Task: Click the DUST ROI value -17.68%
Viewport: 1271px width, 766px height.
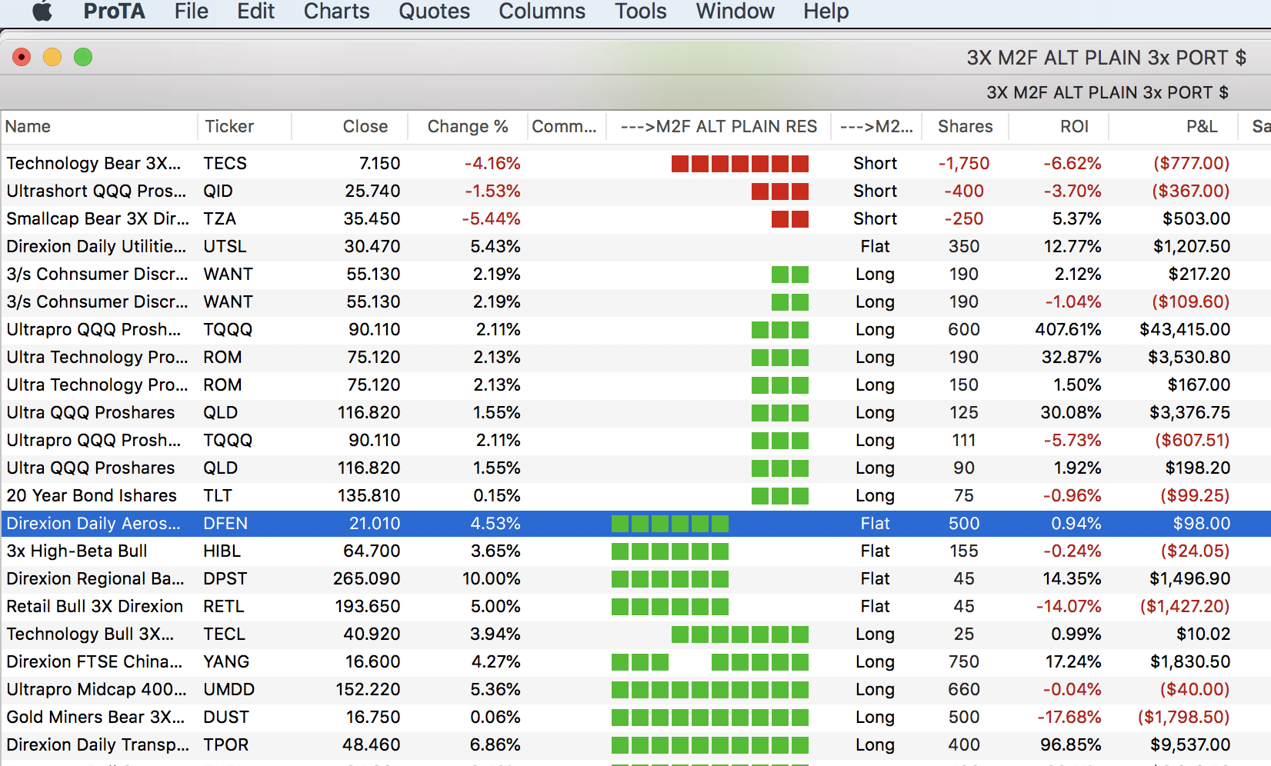Action: click(x=1069, y=718)
